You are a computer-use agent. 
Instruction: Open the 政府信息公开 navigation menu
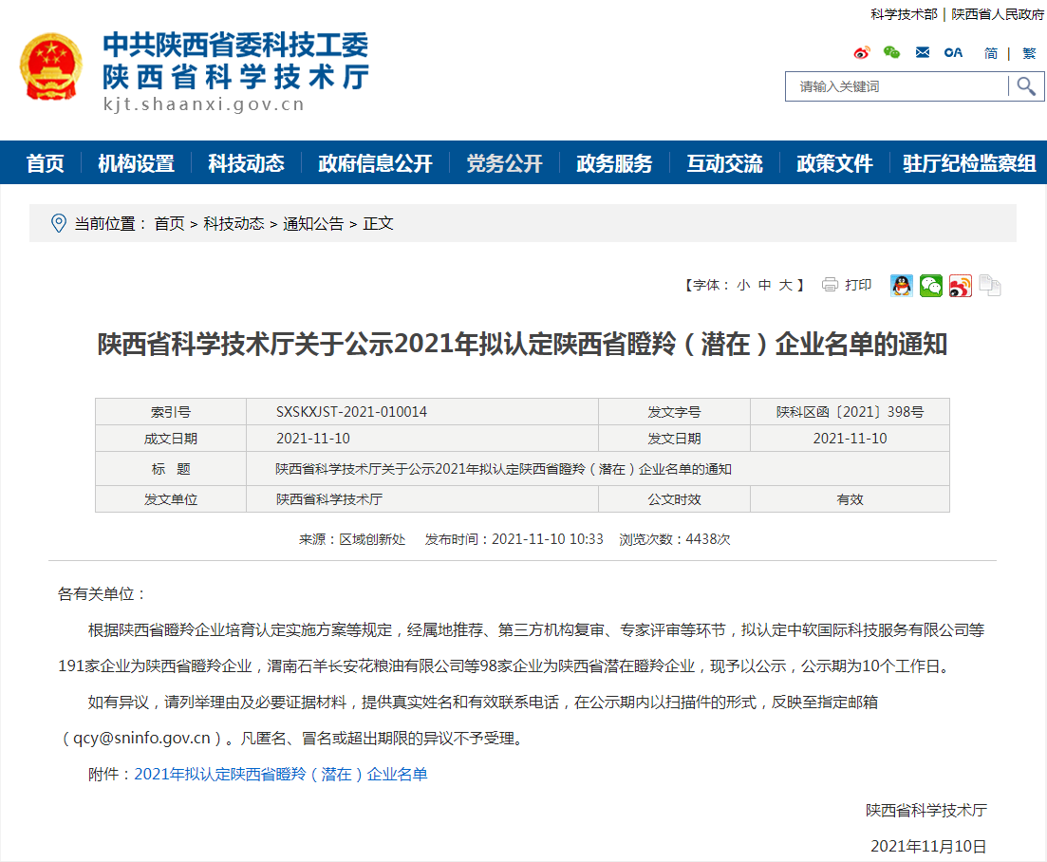pyautogui.click(x=375, y=163)
